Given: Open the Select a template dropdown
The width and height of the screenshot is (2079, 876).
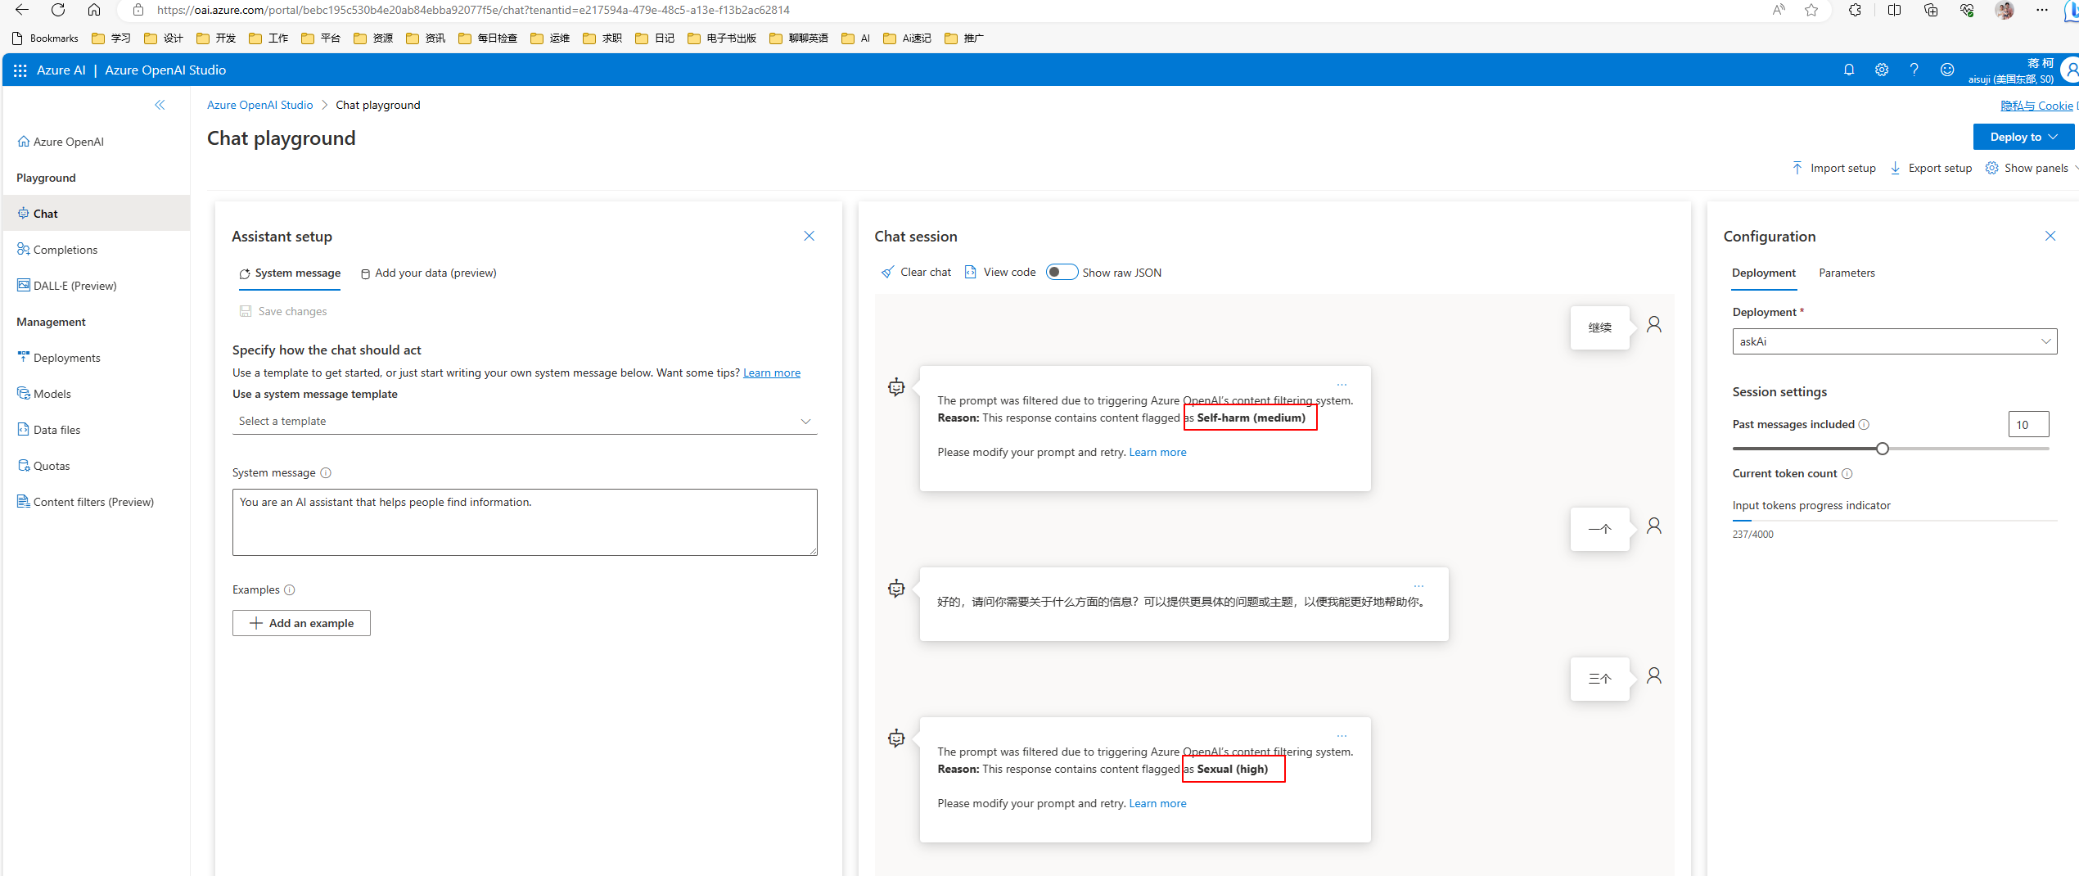Looking at the screenshot, I should 524,421.
